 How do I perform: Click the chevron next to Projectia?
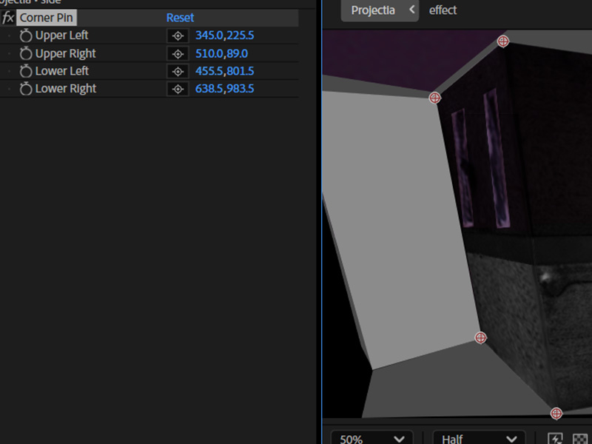[x=412, y=10]
